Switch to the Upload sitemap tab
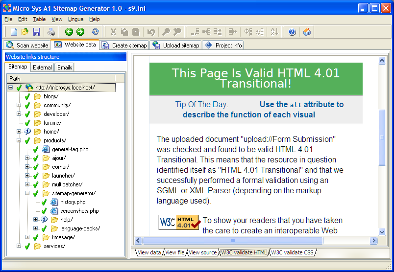 [x=175, y=45]
